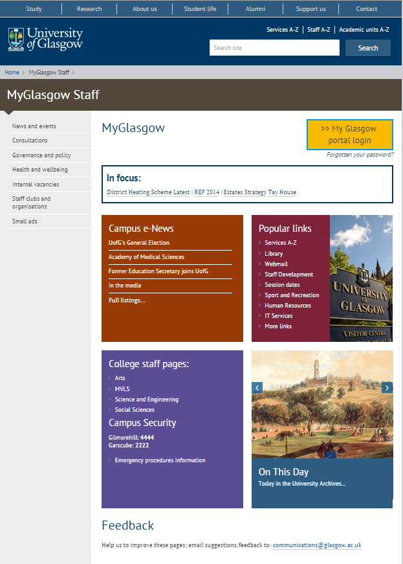Open On This Day heading
The width and height of the screenshot is (403, 564).
(283, 472)
